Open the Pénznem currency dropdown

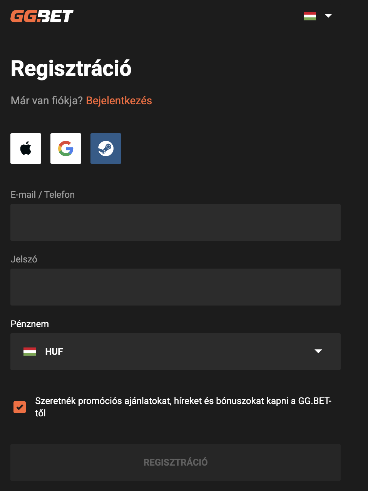point(175,351)
